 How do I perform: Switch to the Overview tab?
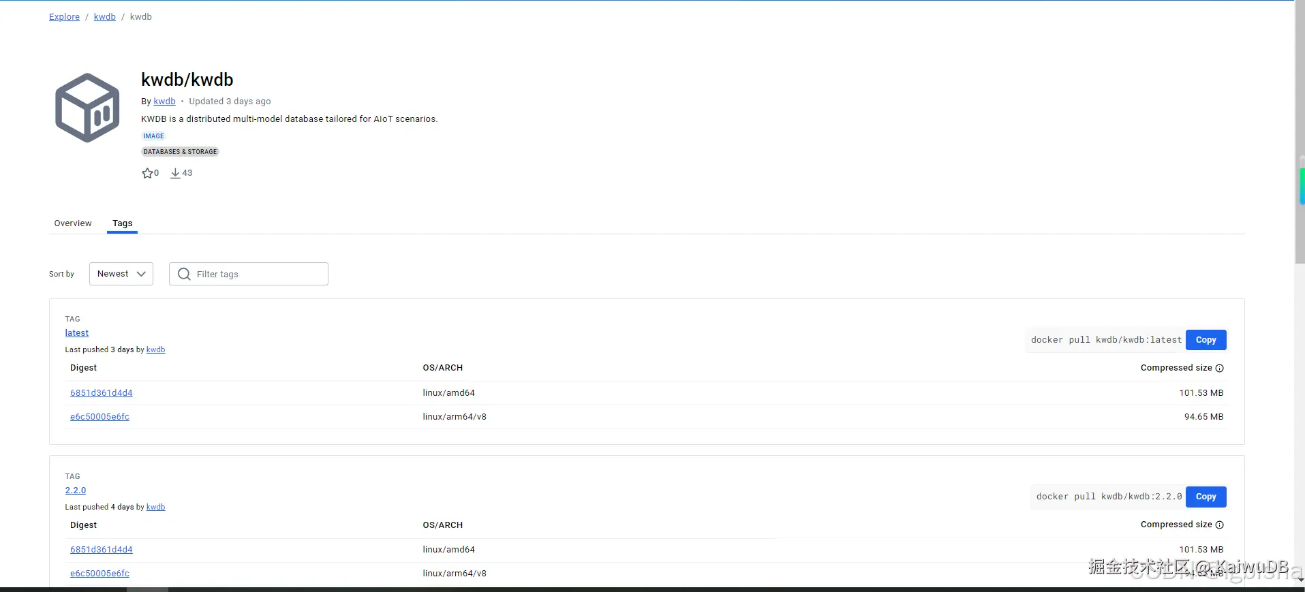pyautogui.click(x=73, y=223)
